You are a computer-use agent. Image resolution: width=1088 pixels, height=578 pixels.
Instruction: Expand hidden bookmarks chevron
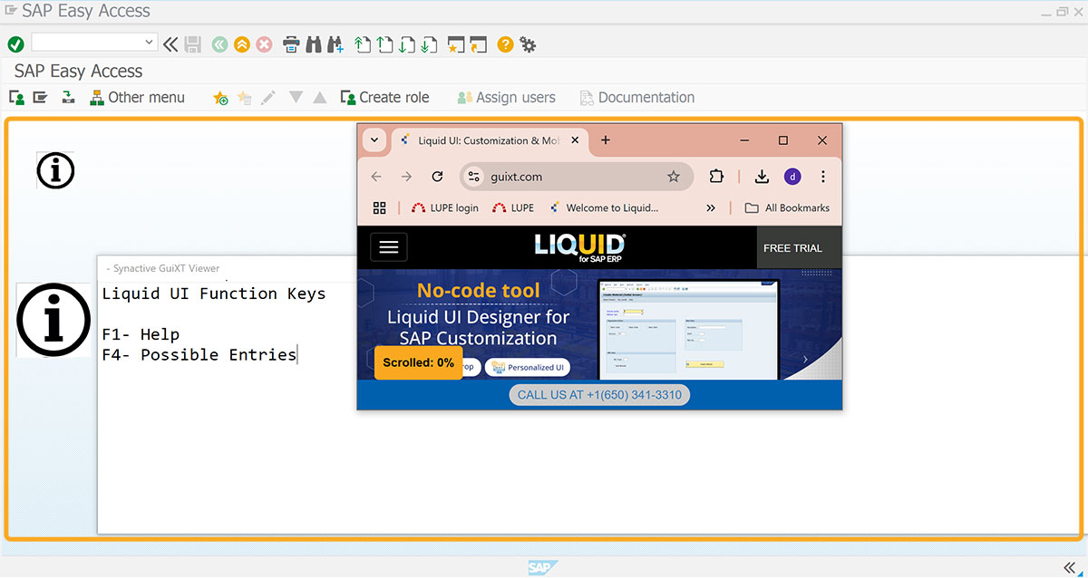[711, 207]
